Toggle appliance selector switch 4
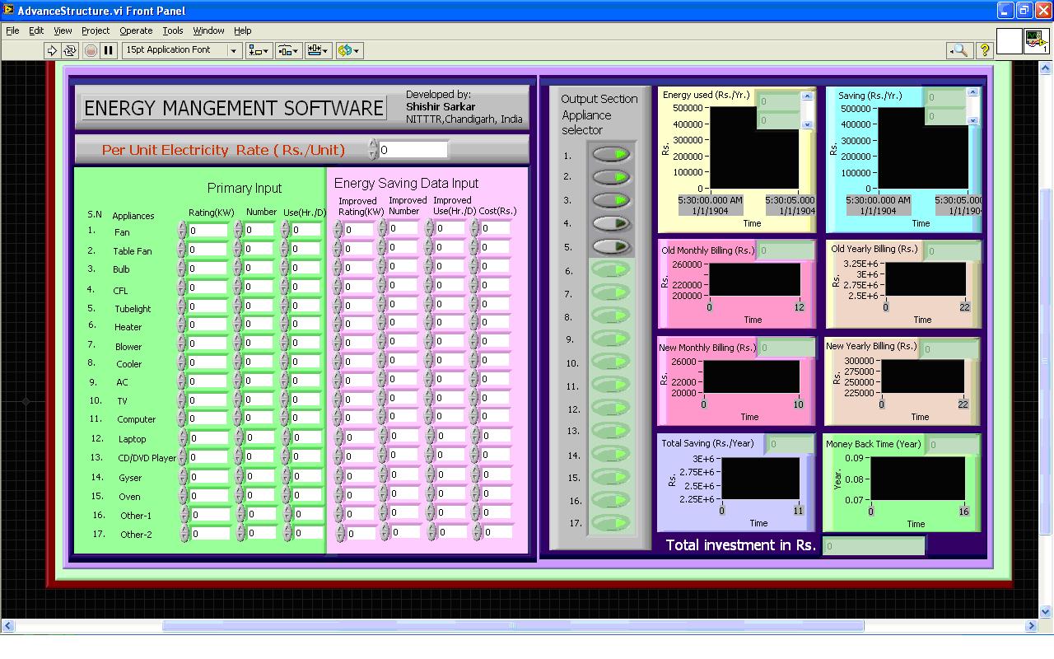The image size is (1054, 659). [611, 223]
